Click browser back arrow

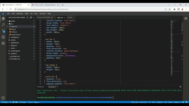click(3, 9)
